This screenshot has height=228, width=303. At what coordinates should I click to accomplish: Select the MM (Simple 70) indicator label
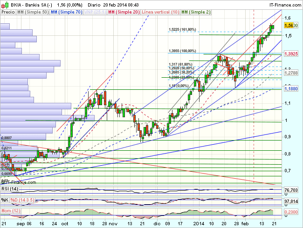coord(67,12)
